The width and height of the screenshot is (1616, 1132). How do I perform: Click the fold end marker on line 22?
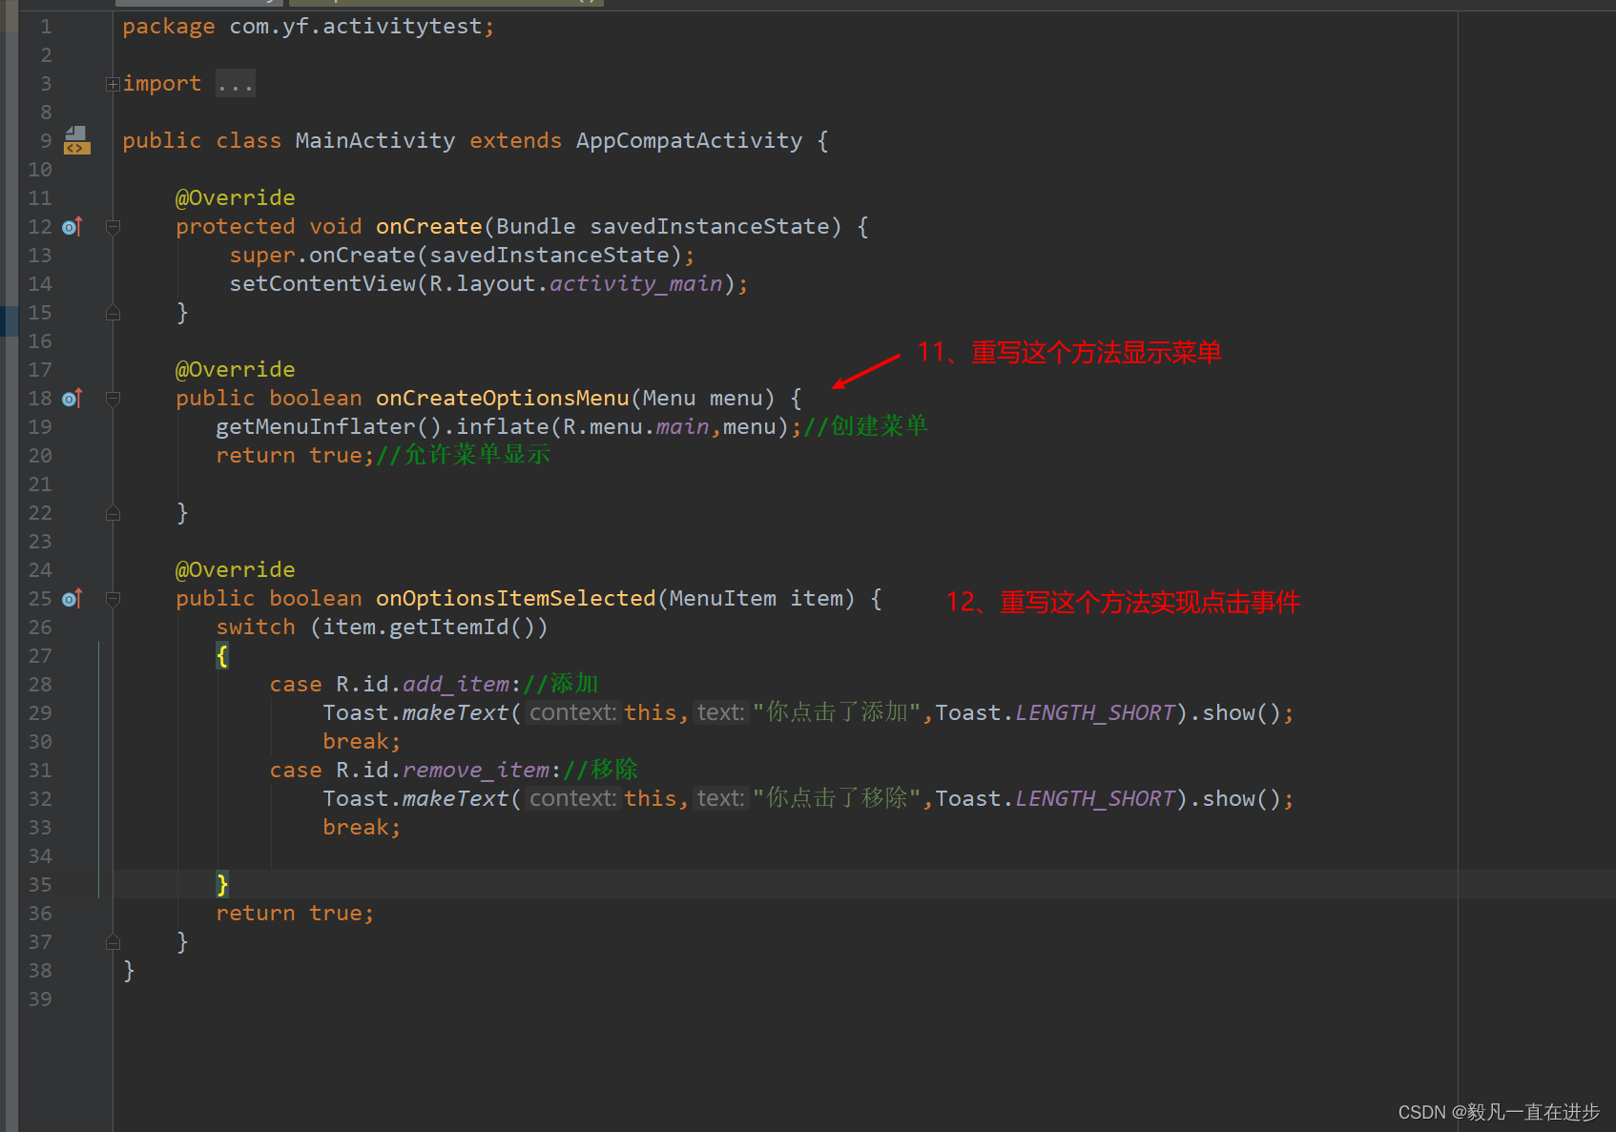[113, 513]
